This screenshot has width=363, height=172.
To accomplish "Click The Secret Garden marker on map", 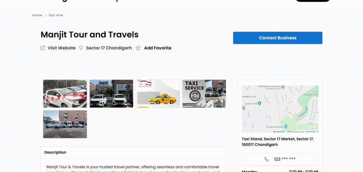I will click(x=286, y=127).
